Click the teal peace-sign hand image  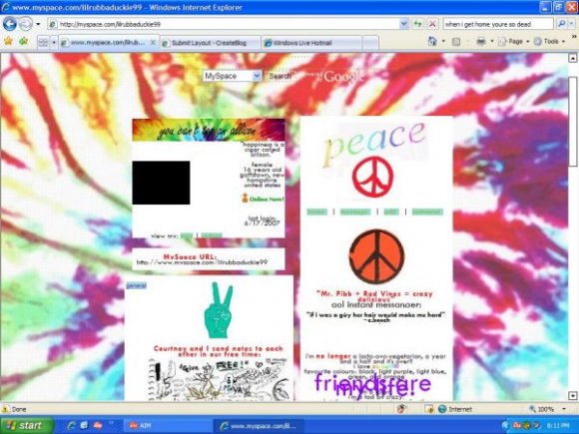[x=219, y=310]
